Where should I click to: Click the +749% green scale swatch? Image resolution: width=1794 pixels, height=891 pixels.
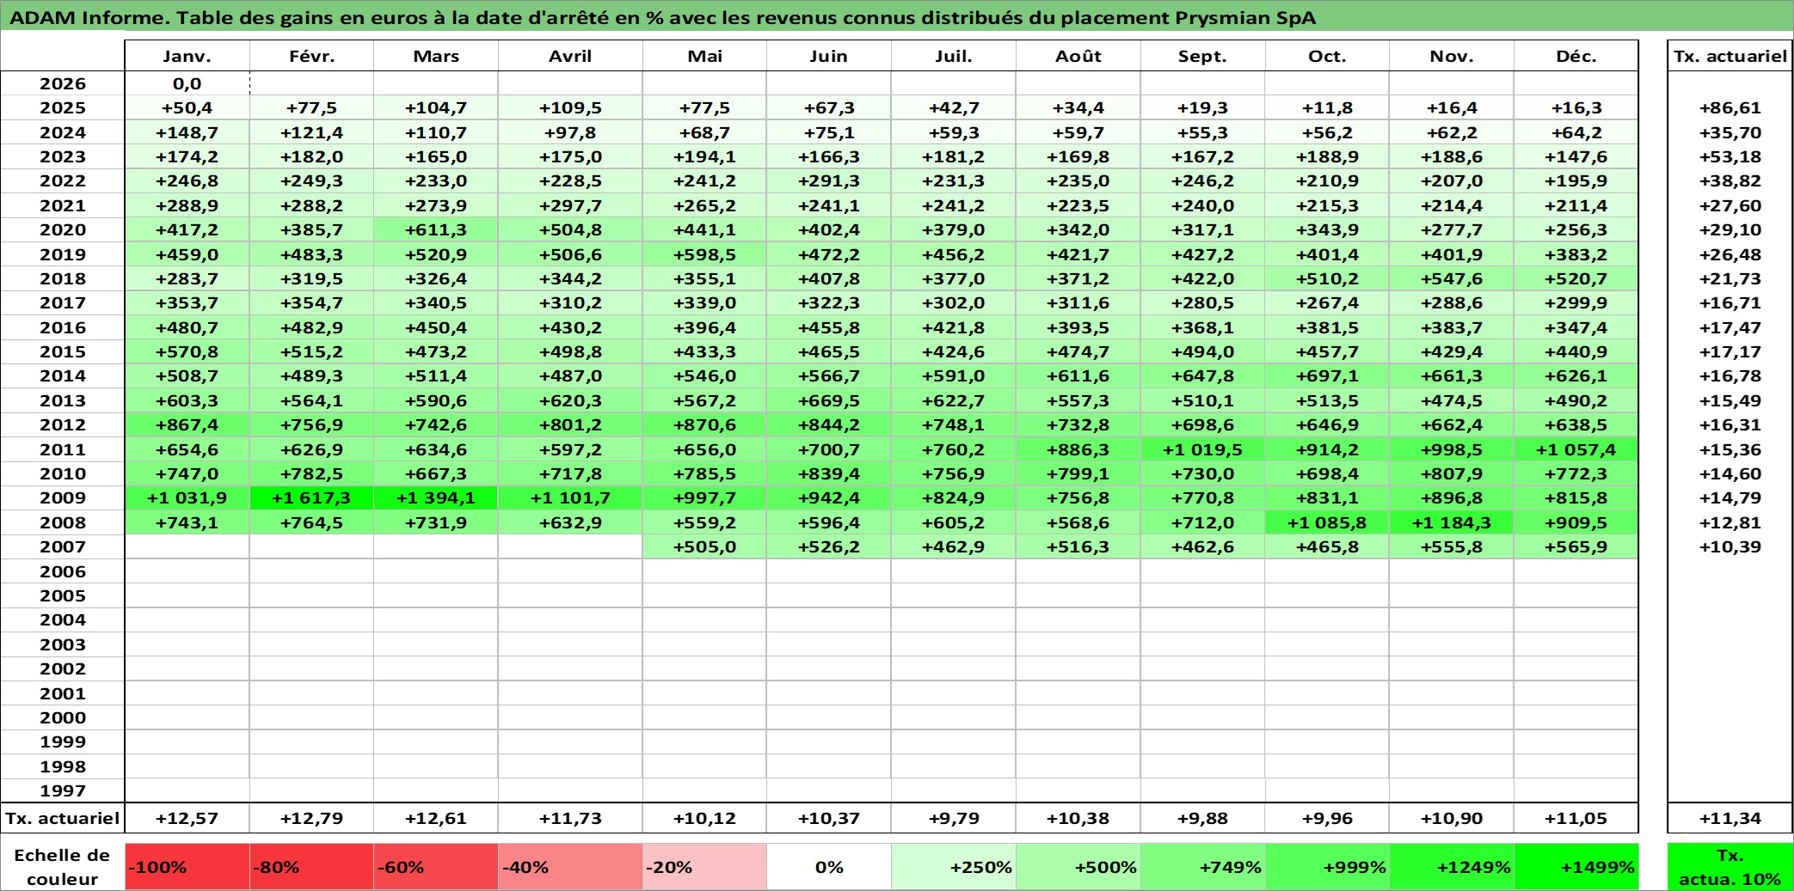[x=1203, y=867]
